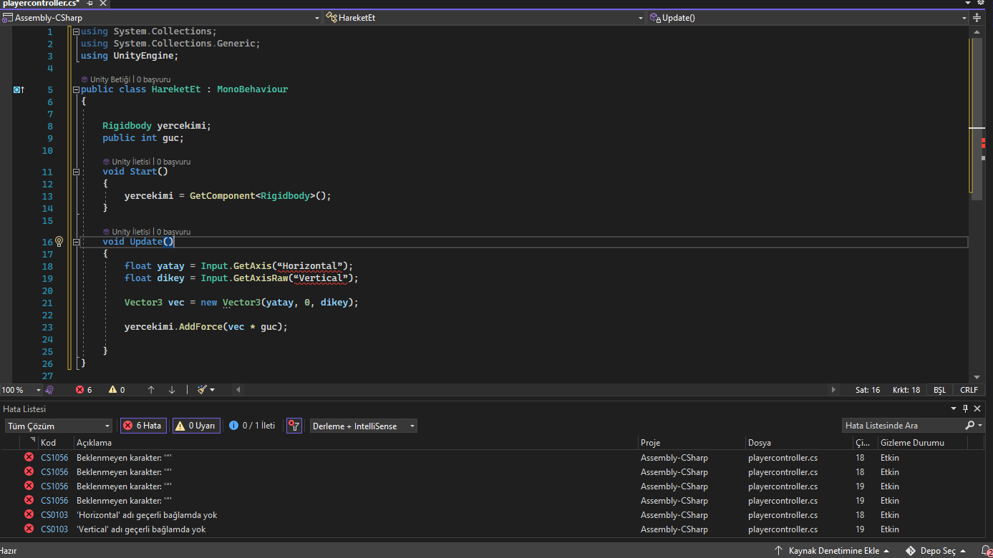Screen dimensions: 993x558
Task: Open the Assembly-CSharp project dropdown
Action: (x=161, y=18)
